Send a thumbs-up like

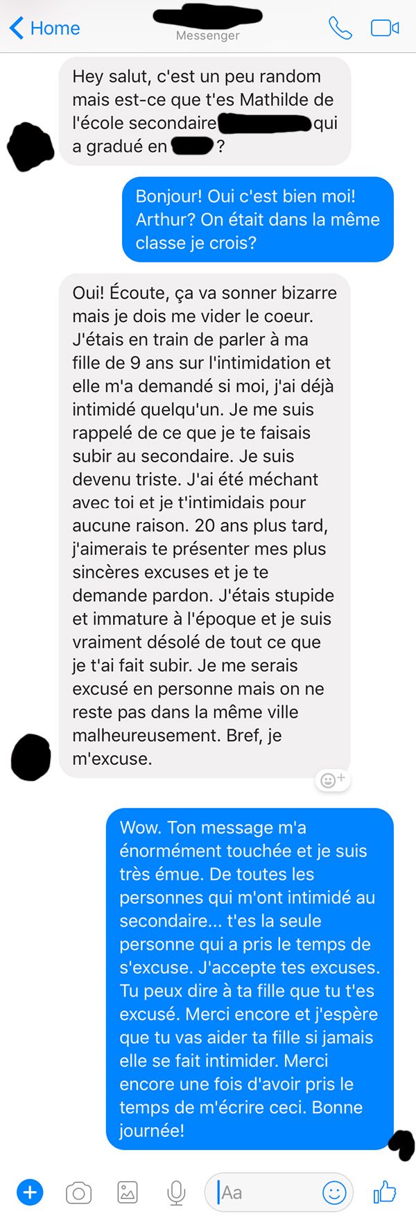385,1192
